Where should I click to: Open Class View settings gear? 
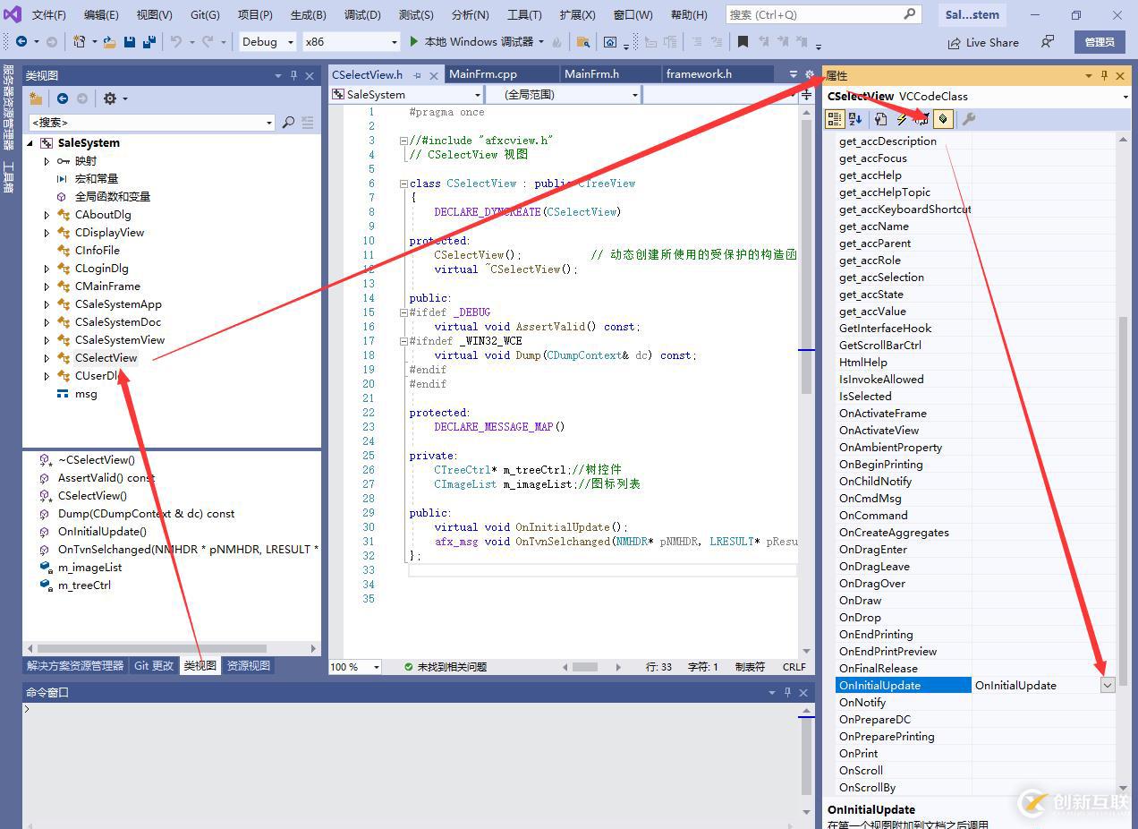tap(110, 98)
